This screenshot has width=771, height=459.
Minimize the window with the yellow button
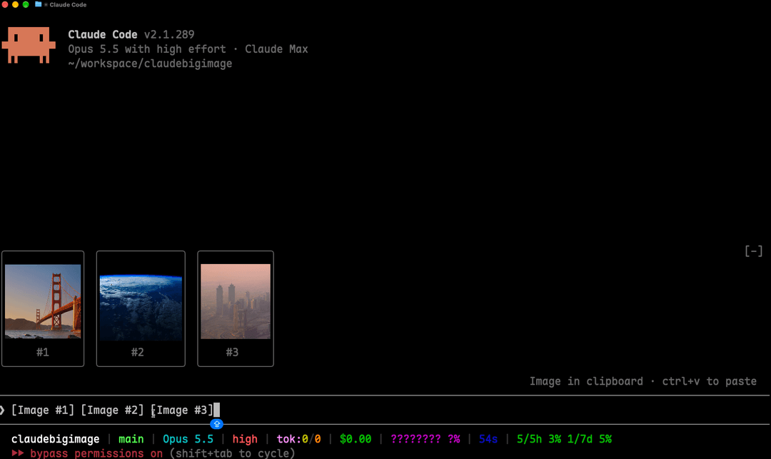15,4
